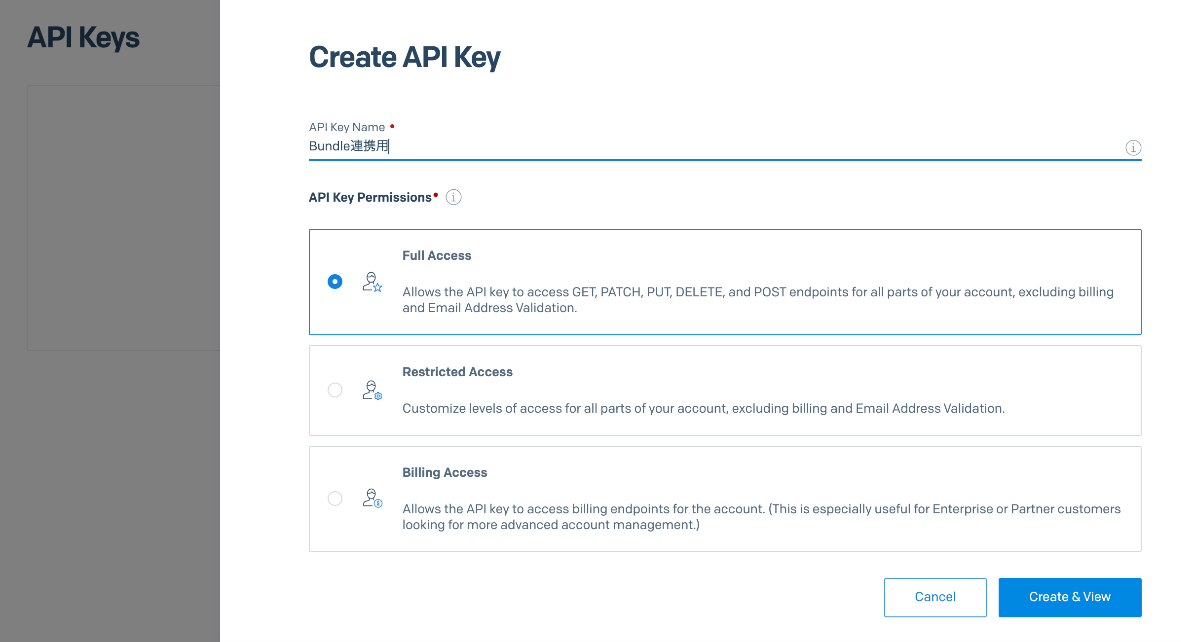The width and height of the screenshot is (1195, 642).
Task: Click the Restricted Access description text
Action: tap(704, 408)
